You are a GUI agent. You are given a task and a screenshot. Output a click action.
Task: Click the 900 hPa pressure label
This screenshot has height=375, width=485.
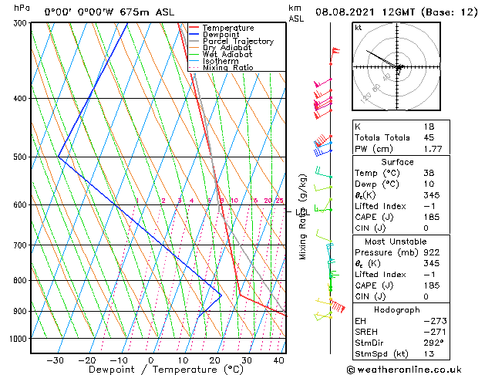pos(22,311)
